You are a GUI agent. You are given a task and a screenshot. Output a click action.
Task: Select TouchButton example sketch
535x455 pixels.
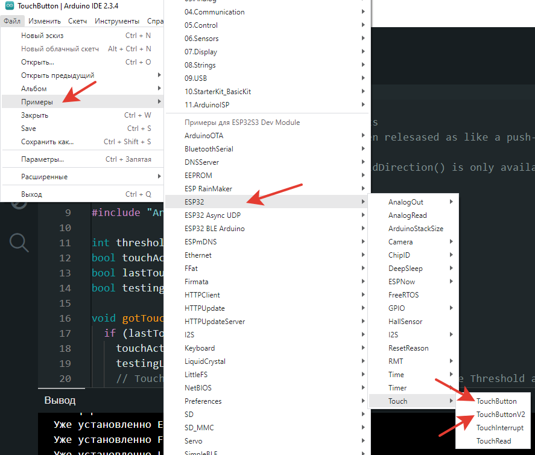point(493,401)
